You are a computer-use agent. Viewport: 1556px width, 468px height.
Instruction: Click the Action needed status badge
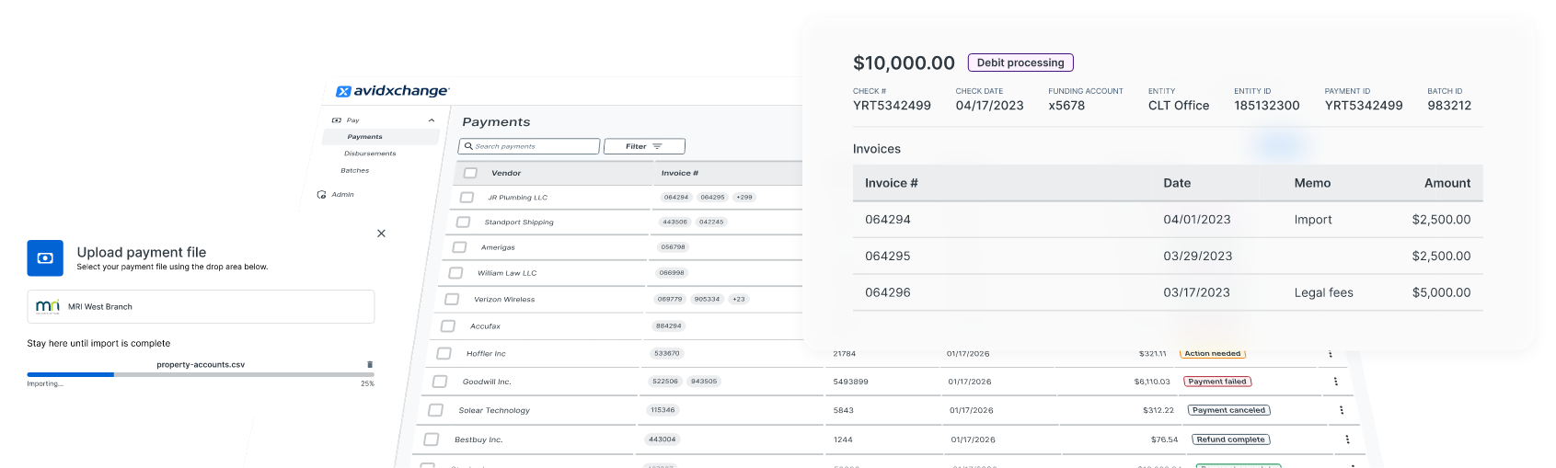coord(1212,354)
